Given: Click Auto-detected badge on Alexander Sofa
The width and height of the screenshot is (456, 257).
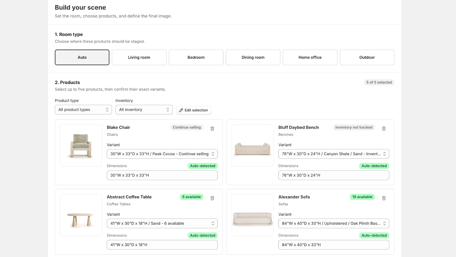Looking at the screenshot, I should pos(374,235).
